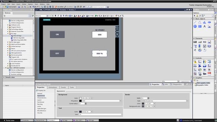Select the Trend view control
Viewport: 217px width, 122px height.
click(x=200, y=62)
